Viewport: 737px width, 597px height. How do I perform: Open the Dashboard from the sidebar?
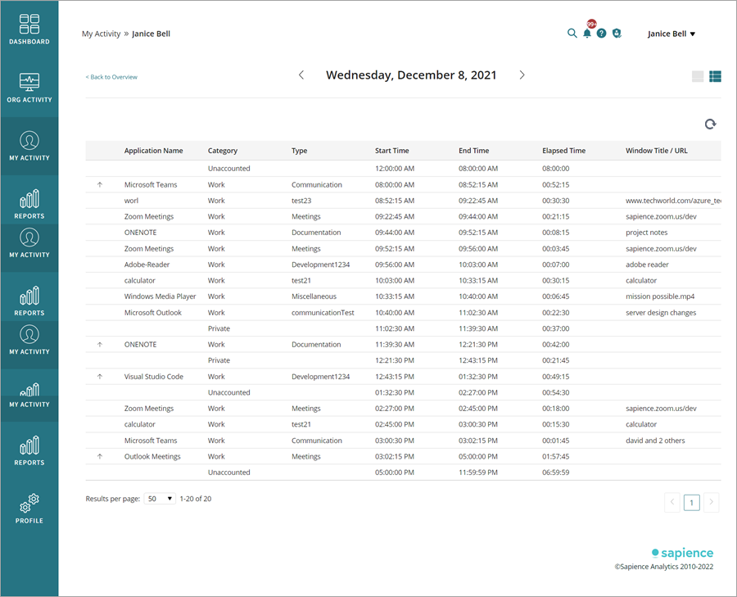tap(29, 29)
